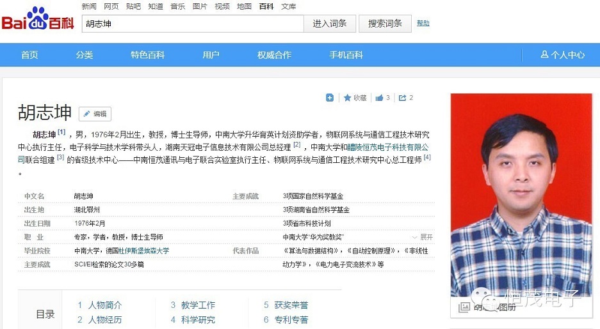This screenshot has height=329, width=600.
Task: Click the 帮助 help link
Action: pyautogui.click(x=423, y=24)
